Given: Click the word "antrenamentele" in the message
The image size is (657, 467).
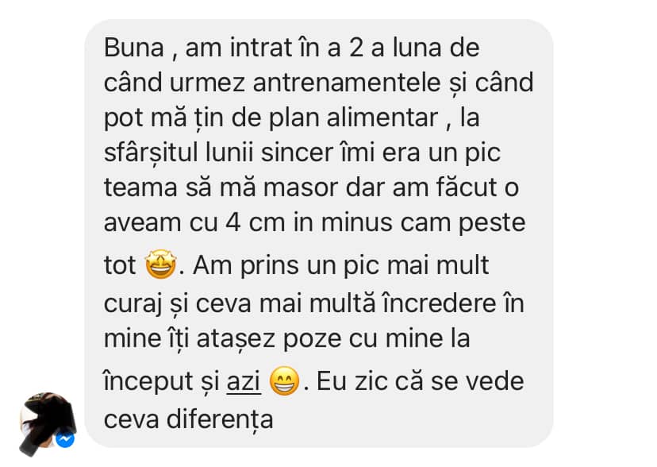Looking at the screenshot, I should click(x=347, y=83).
